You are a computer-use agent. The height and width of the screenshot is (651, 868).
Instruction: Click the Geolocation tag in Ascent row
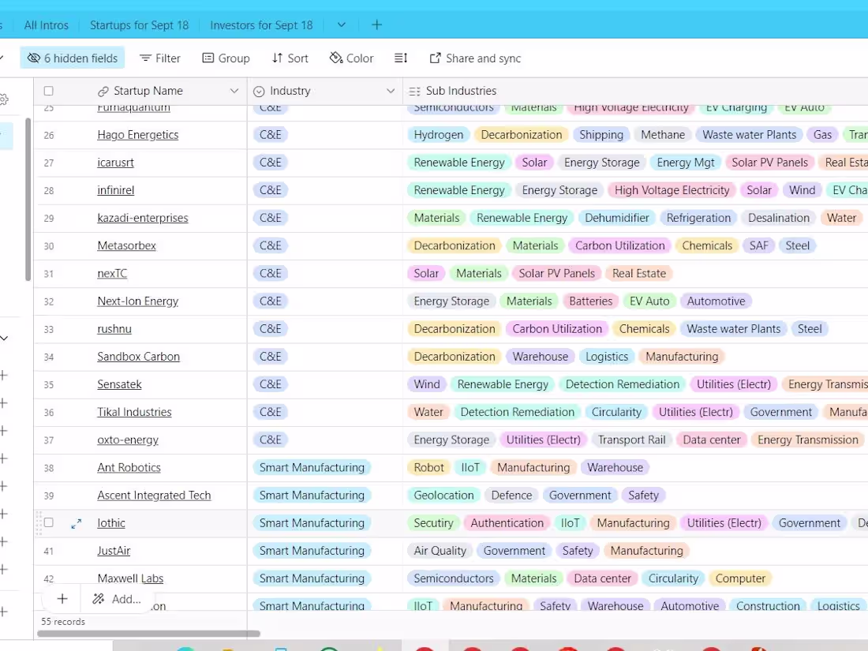pyautogui.click(x=443, y=495)
